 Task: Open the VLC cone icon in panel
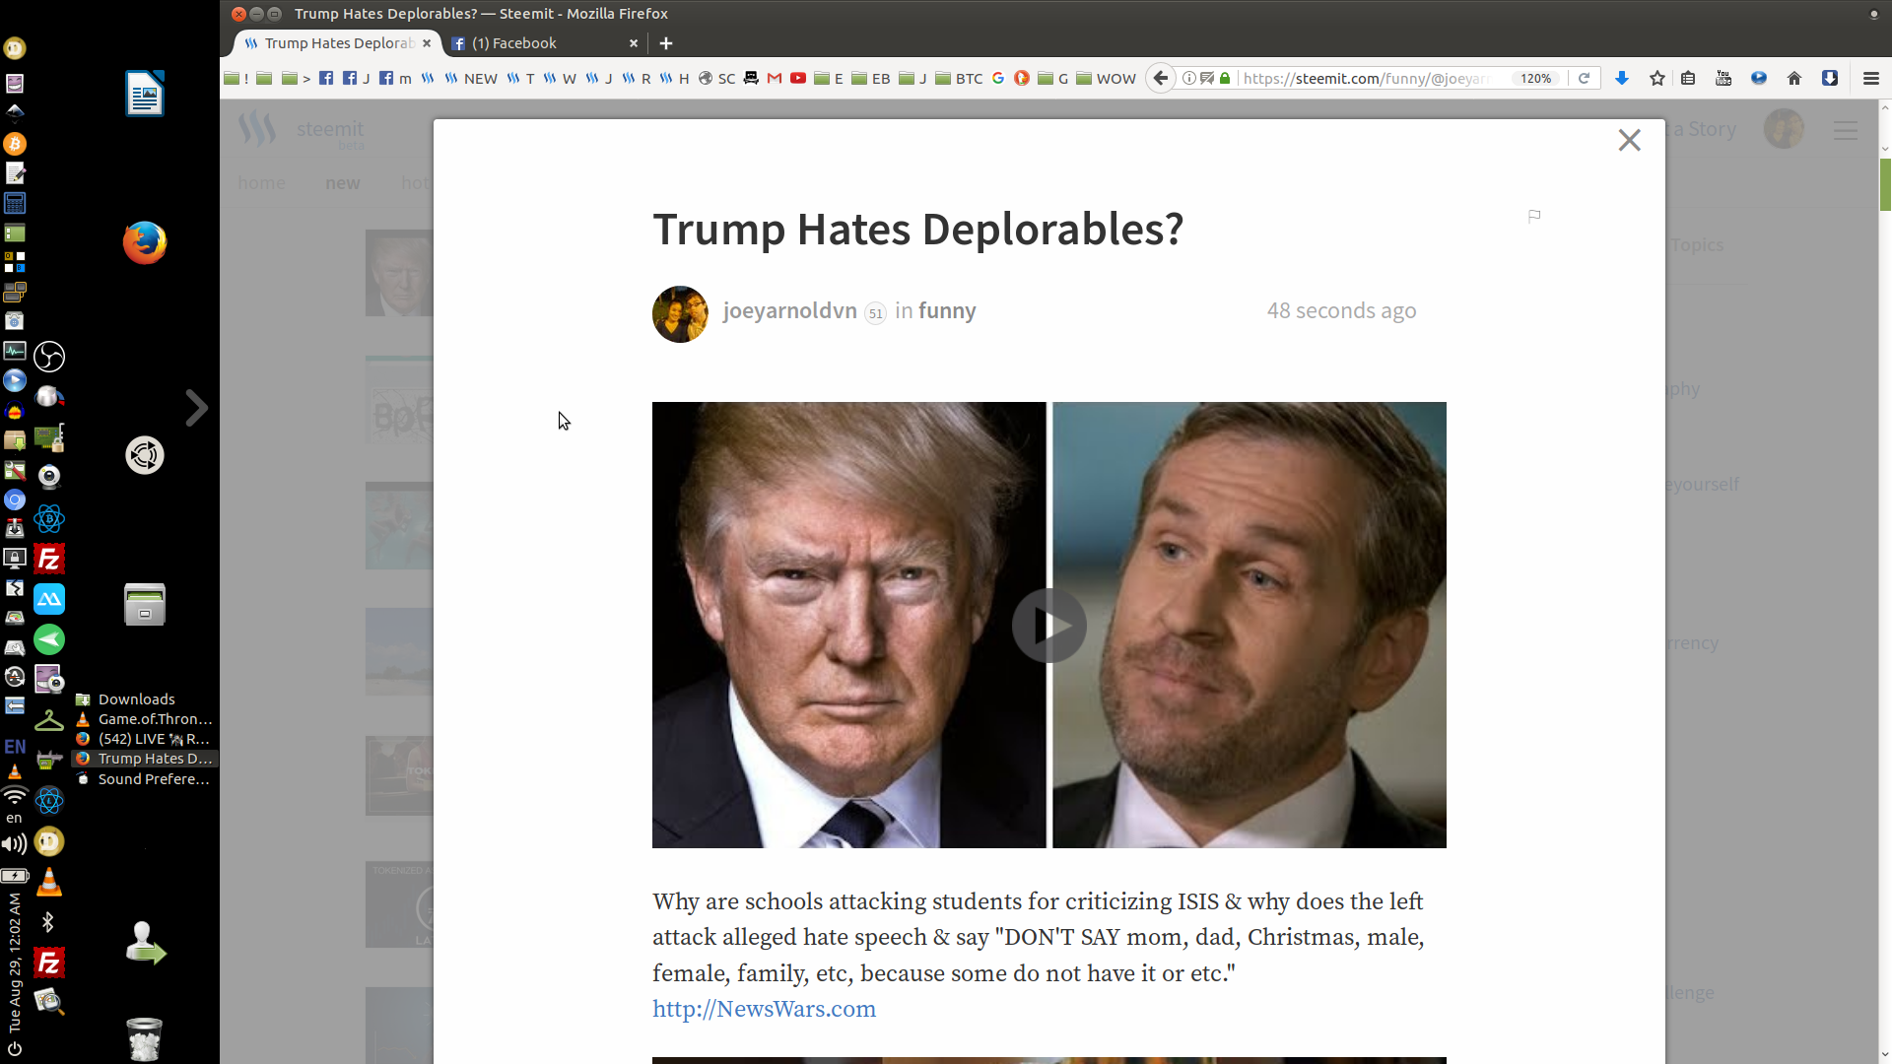coord(48,882)
